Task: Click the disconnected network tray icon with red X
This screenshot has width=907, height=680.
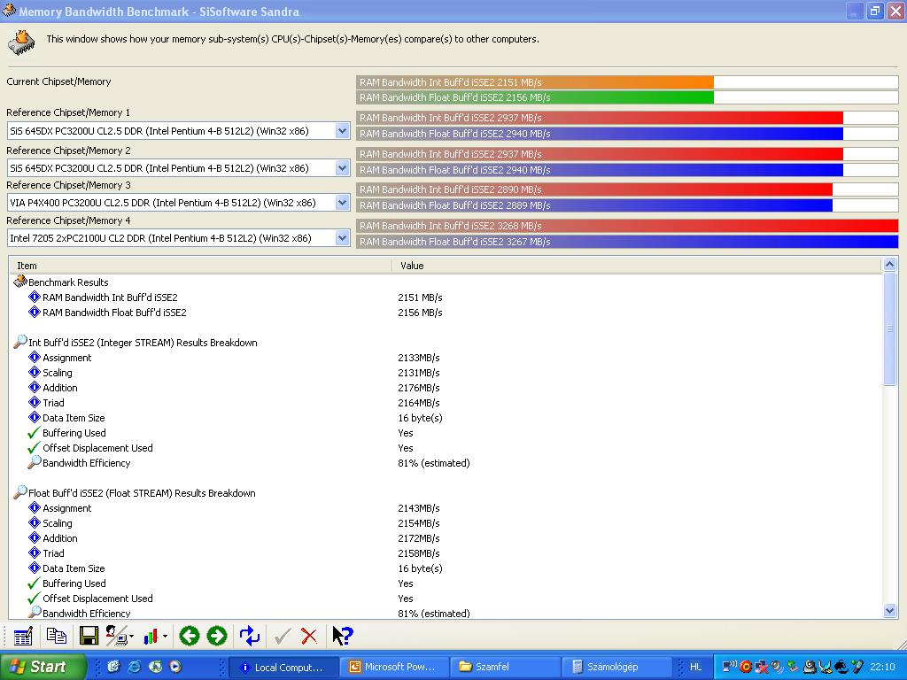Action: 761,667
